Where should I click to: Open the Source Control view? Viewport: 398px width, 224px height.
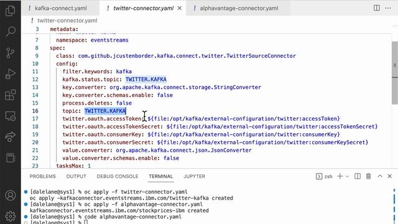click(11, 53)
